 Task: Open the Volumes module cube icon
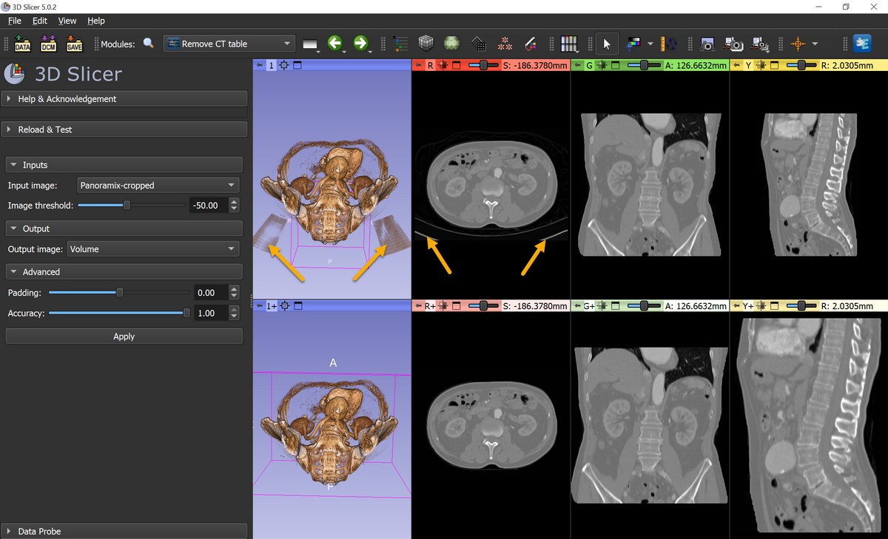(x=425, y=44)
